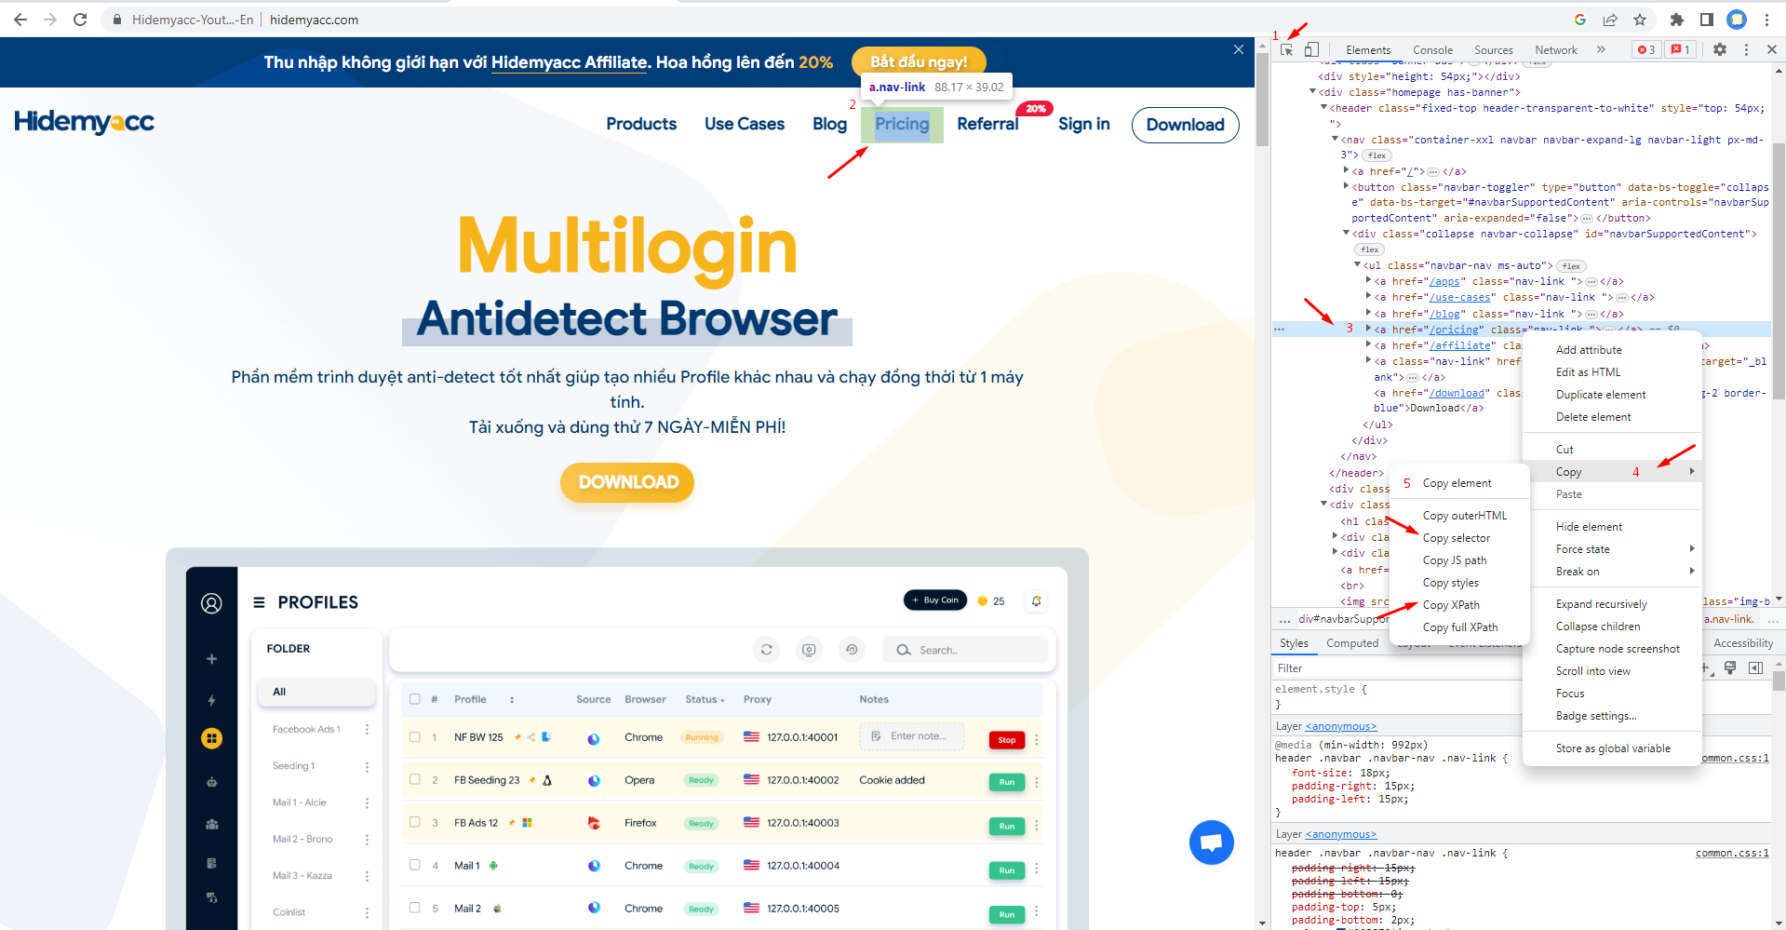Select Copy selector from the submenu
Image resolution: width=1786 pixels, height=930 pixels.
1457,538
